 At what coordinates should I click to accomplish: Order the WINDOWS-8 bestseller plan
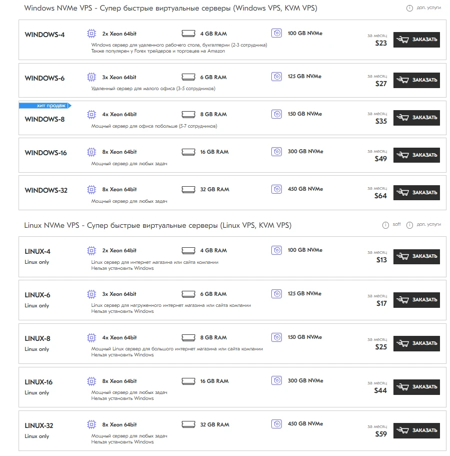pyautogui.click(x=416, y=118)
